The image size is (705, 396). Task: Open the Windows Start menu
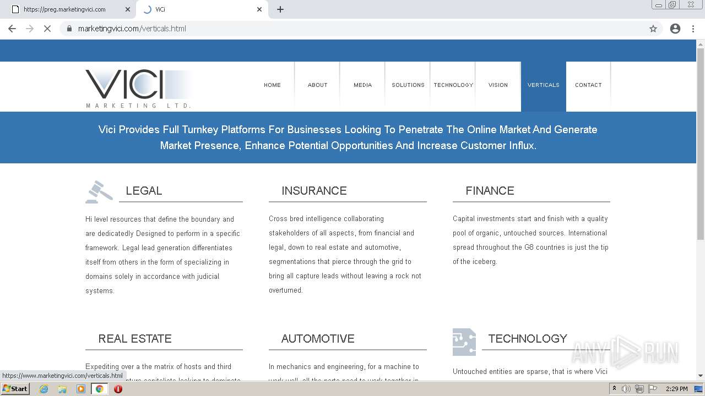pos(15,388)
